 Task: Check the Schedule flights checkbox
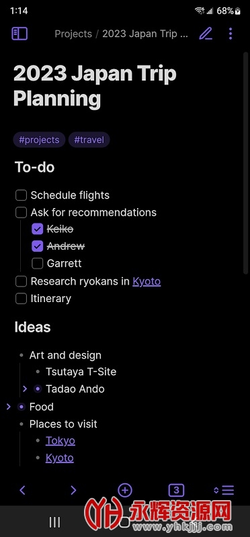[x=22, y=195]
